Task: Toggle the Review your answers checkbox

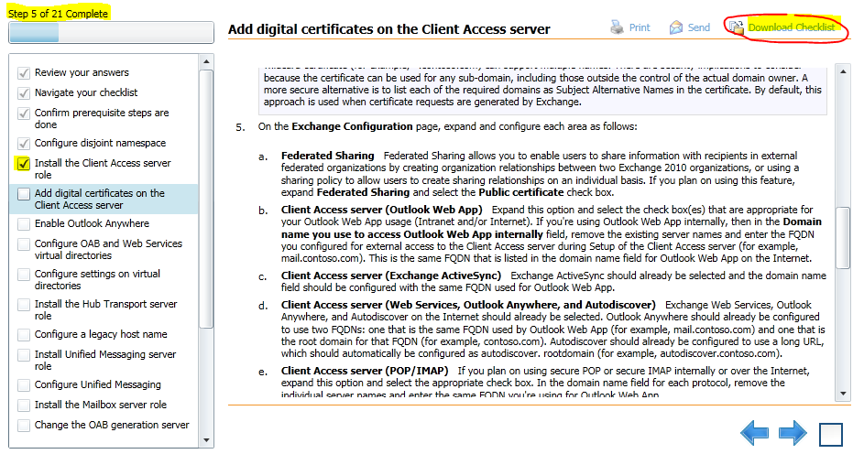Action: [x=24, y=72]
